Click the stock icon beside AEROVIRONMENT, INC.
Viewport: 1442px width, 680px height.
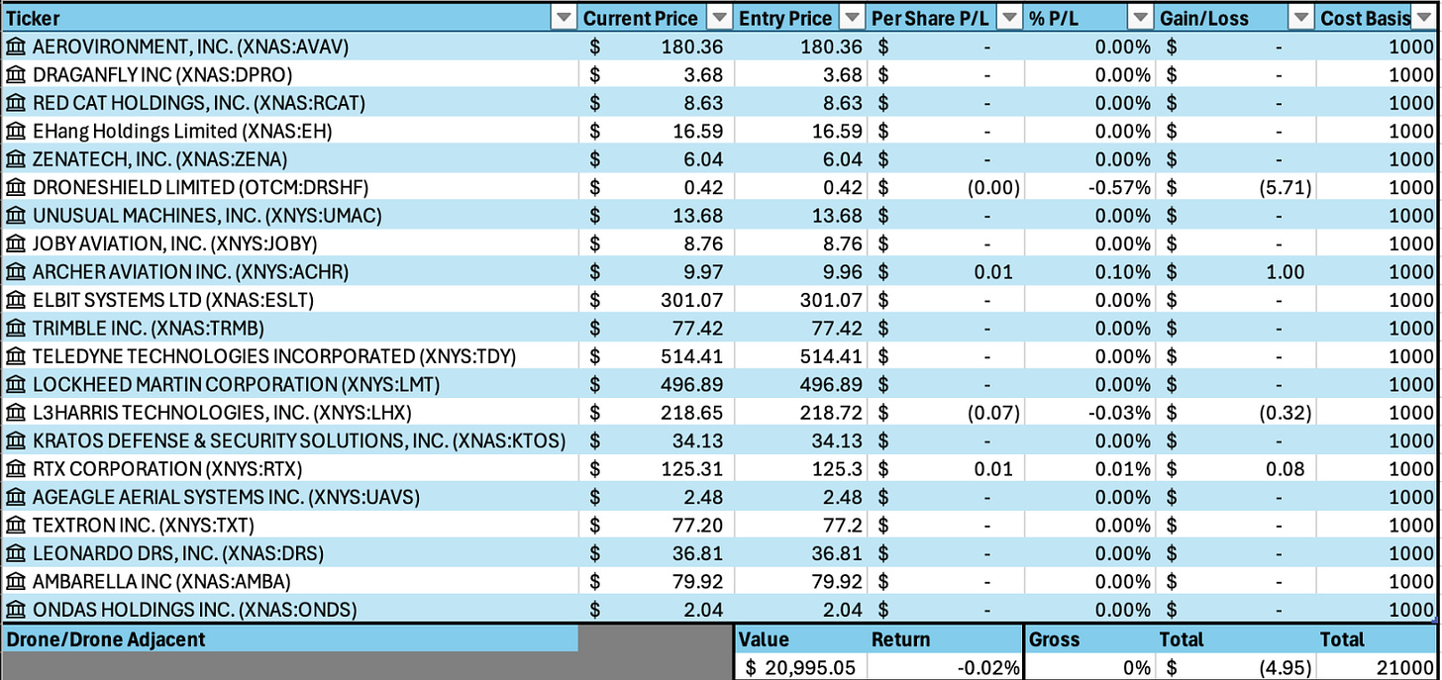[x=15, y=47]
